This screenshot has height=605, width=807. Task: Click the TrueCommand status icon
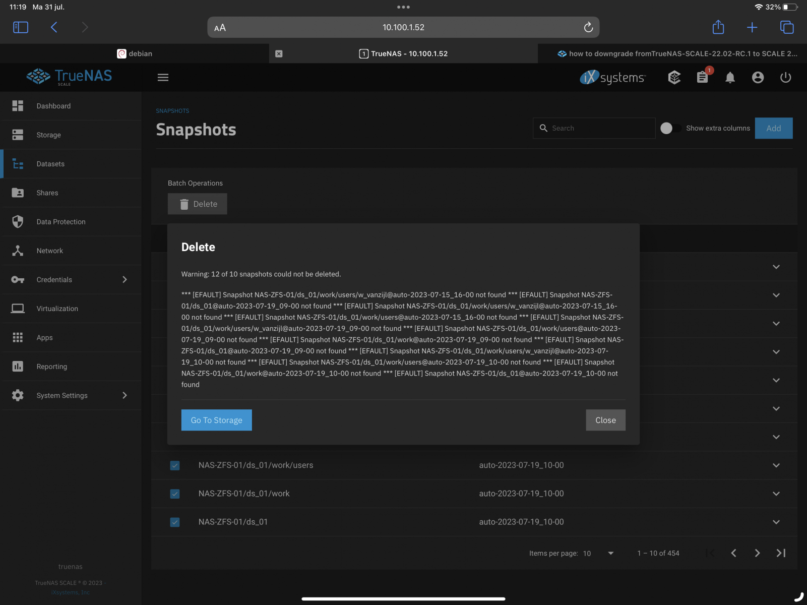click(x=674, y=78)
